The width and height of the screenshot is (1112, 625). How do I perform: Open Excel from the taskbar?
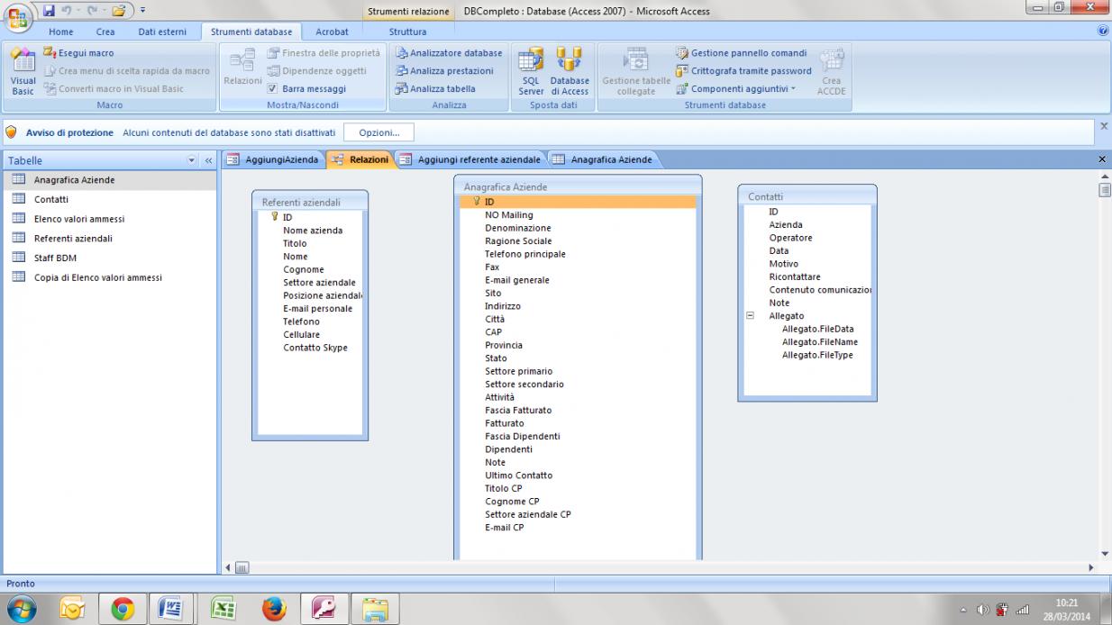pos(223,610)
